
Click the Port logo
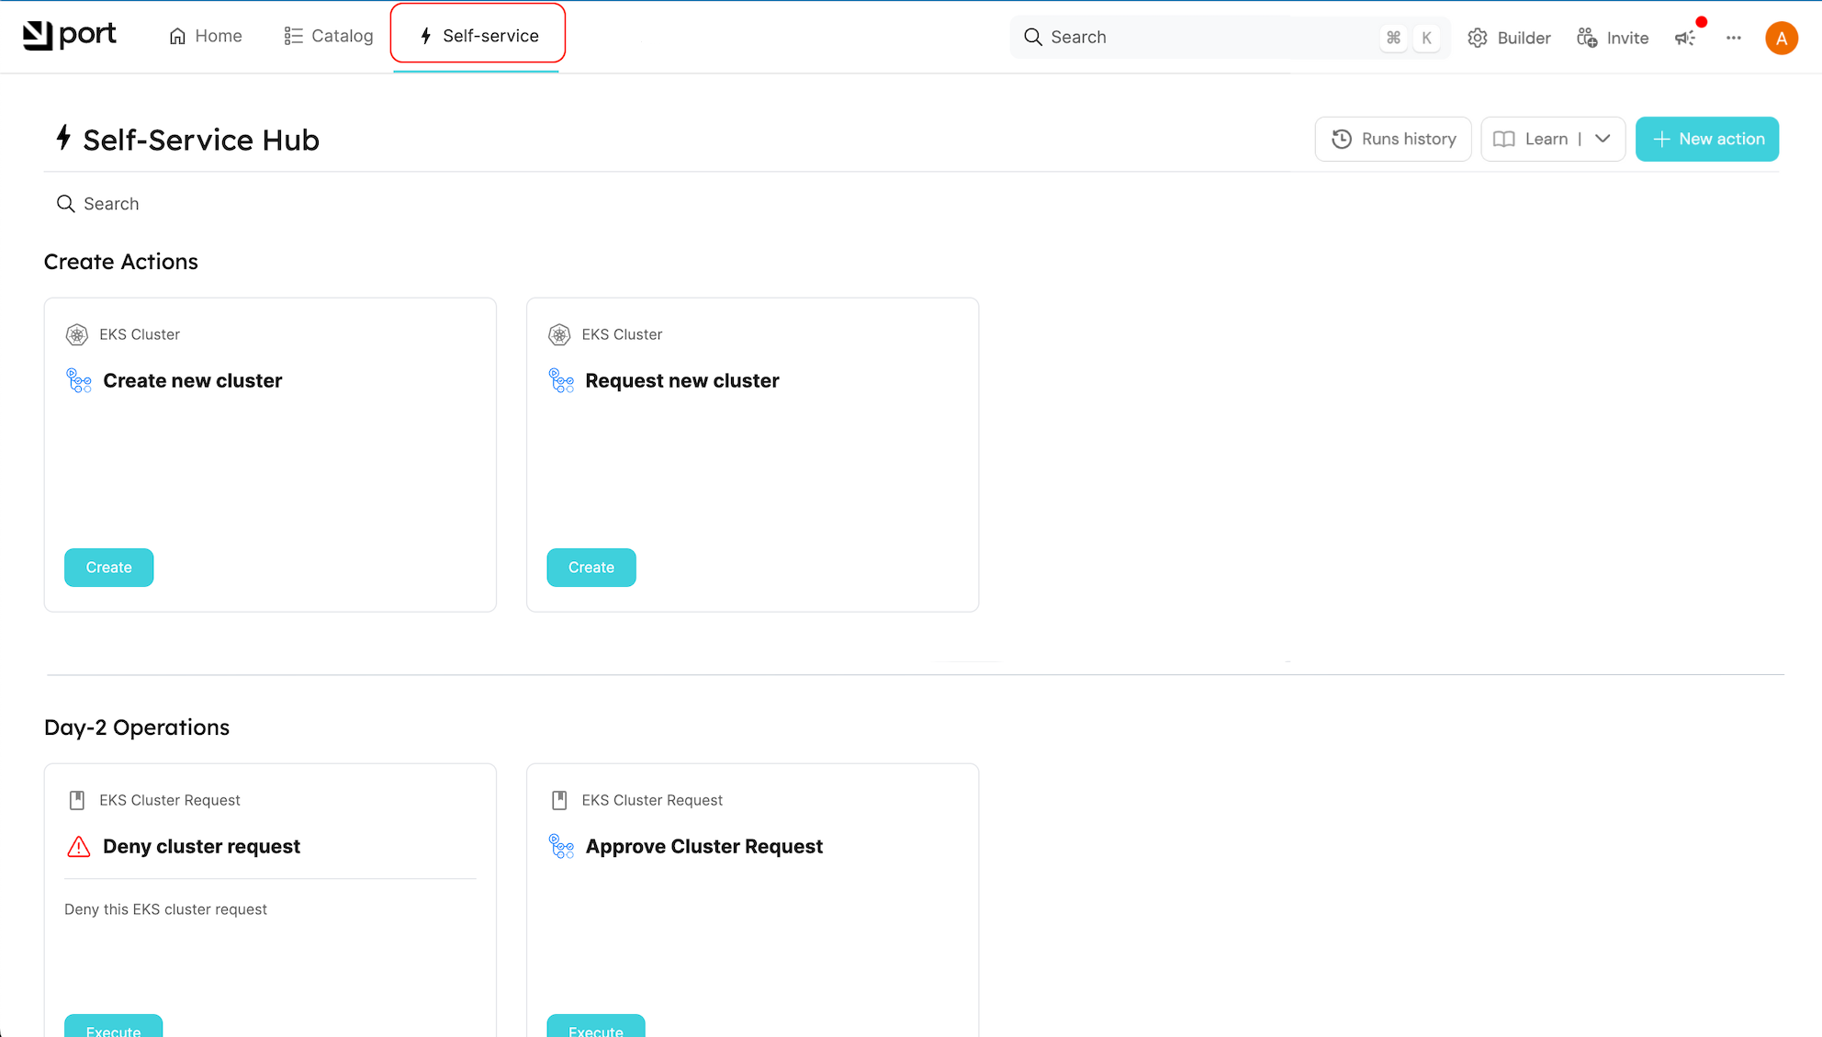point(69,35)
